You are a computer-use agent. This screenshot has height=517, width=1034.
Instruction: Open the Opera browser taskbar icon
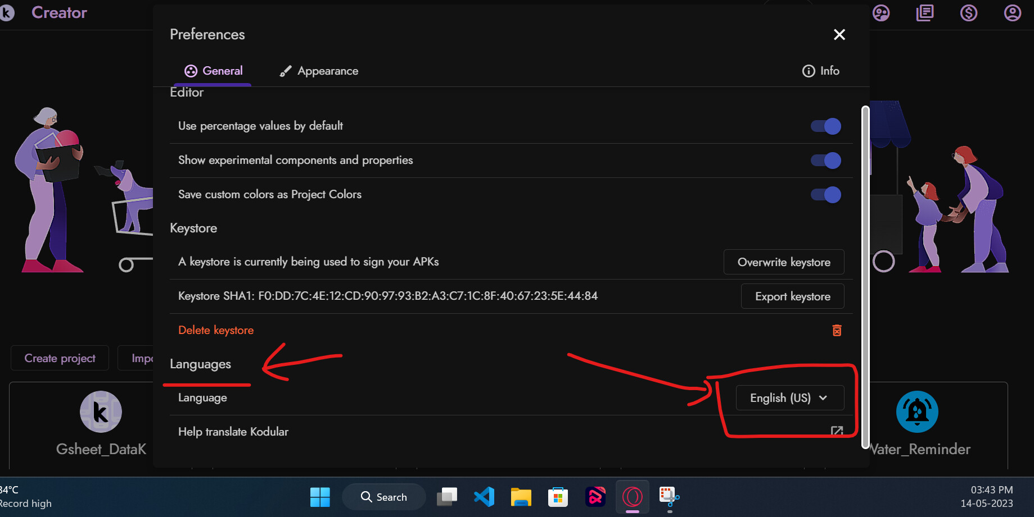pos(633,497)
